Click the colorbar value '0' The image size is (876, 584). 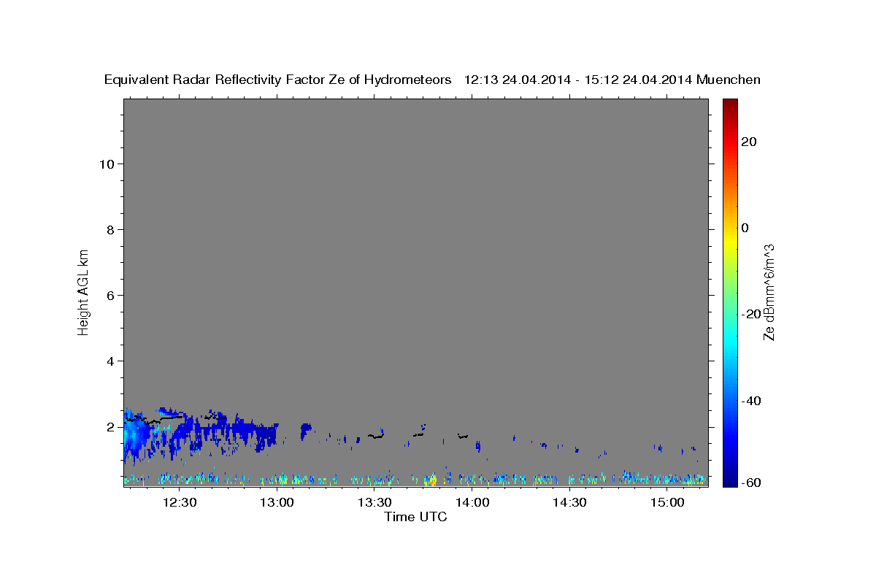pyautogui.click(x=745, y=228)
